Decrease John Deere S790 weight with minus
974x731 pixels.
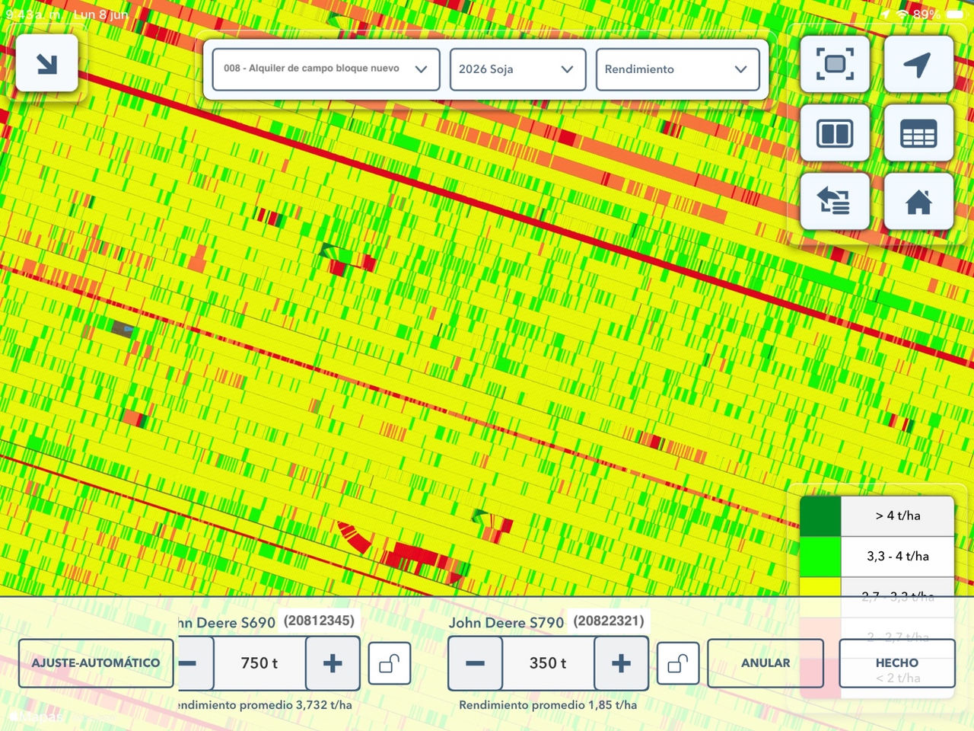[x=475, y=663]
